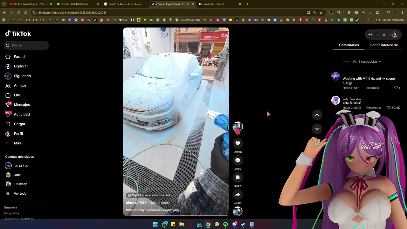Bookmark this page with the star icon

[x=321, y=12]
